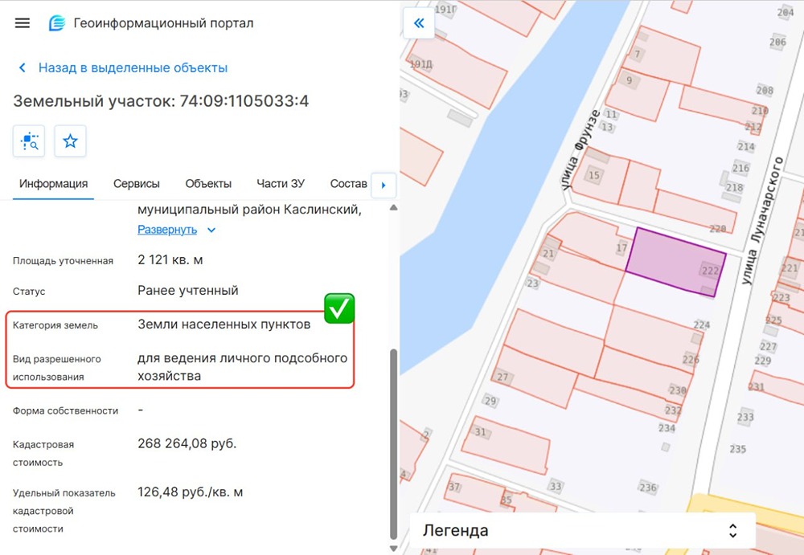
Task: Expand the Легенда panel
Action: pyautogui.click(x=732, y=530)
